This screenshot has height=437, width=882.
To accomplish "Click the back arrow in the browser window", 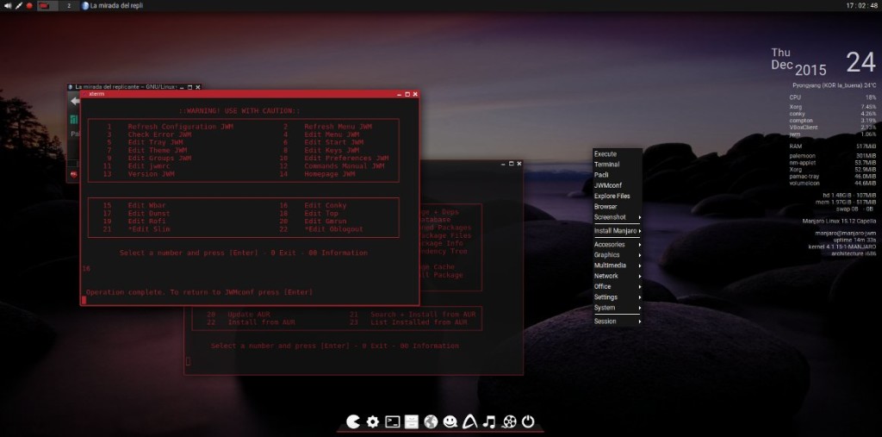I will 74,102.
